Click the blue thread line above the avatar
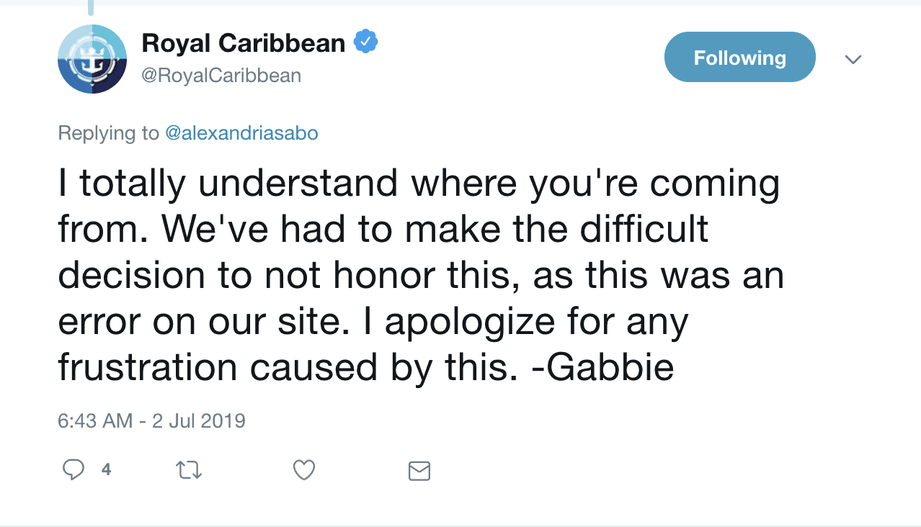This screenshot has width=921, height=527. click(91, 7)
